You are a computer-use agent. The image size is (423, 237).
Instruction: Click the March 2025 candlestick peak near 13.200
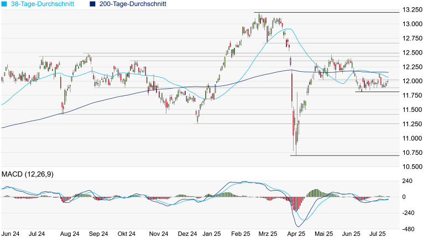(x=259, y=14)
